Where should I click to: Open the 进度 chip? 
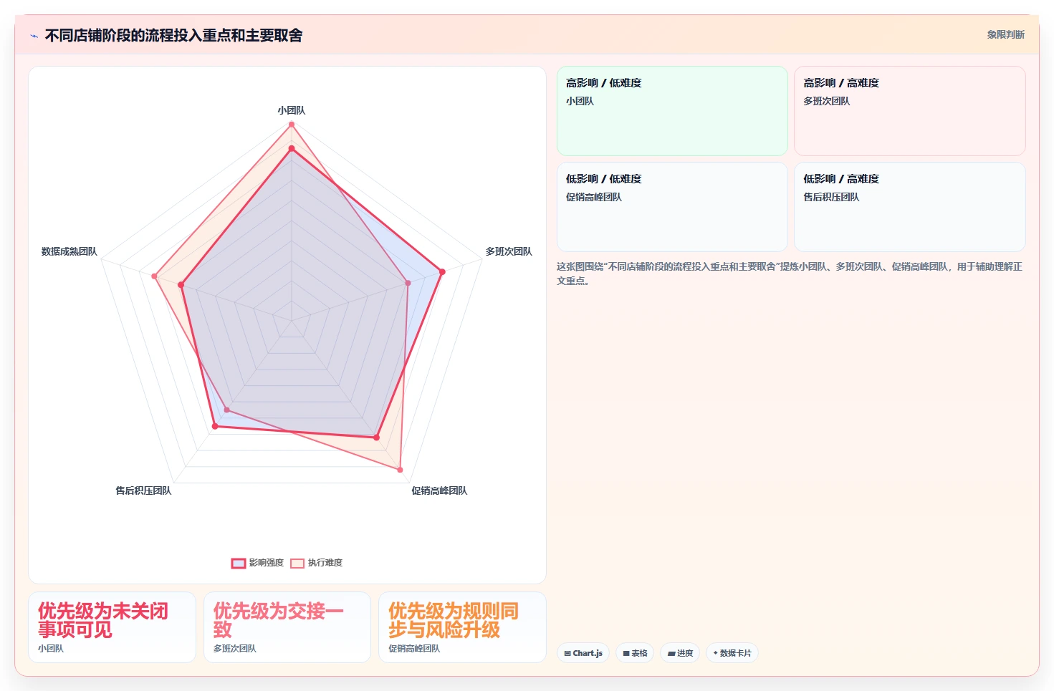pyautogui.click(x=680, y=653)
